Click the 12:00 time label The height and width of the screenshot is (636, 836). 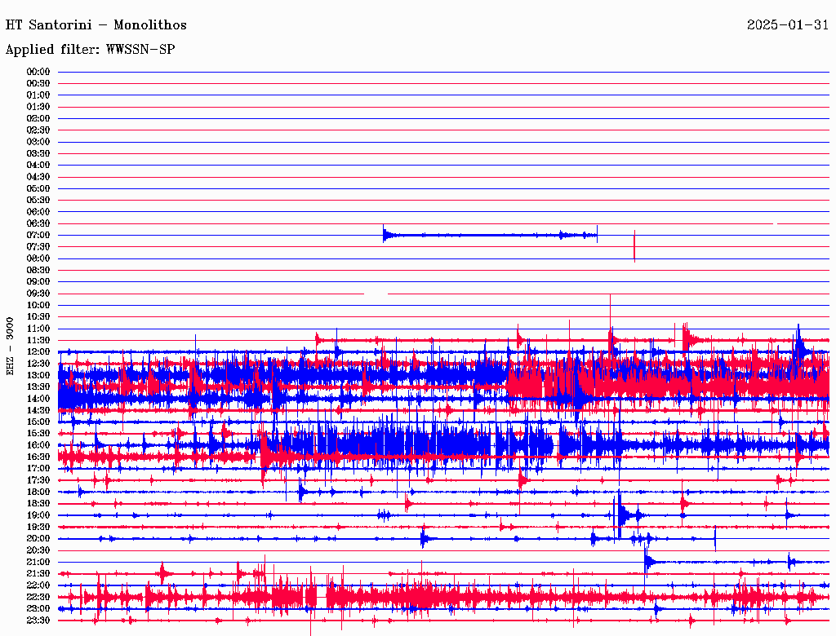pos(38,352)
